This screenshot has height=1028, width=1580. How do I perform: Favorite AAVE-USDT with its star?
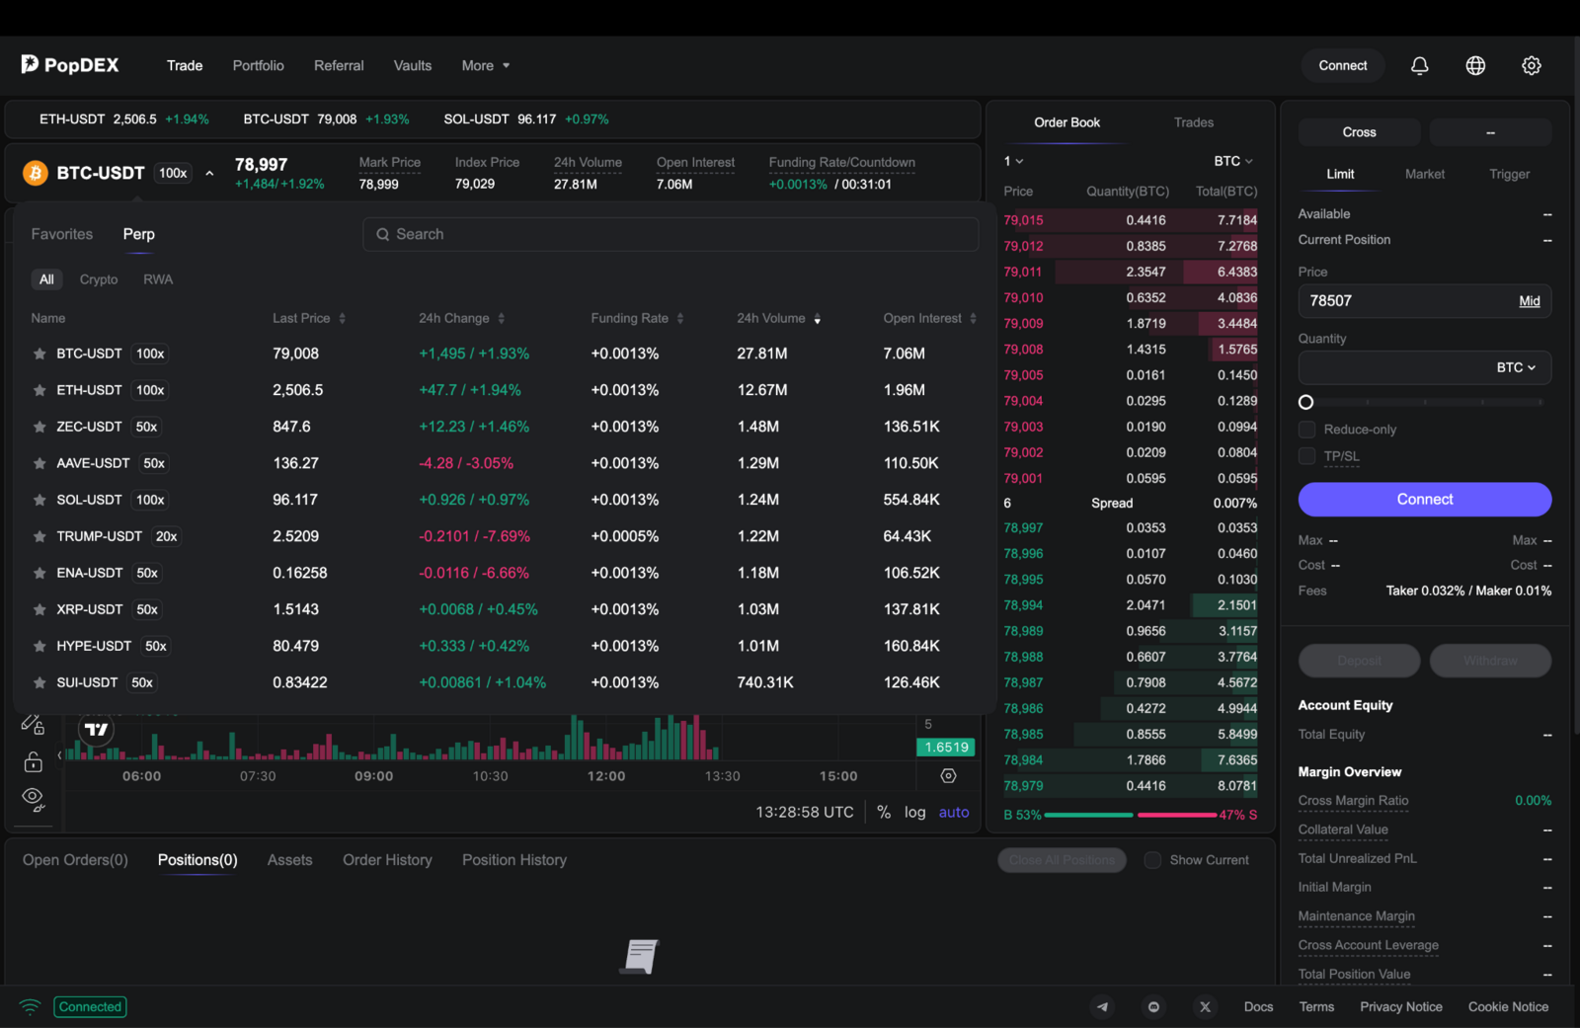tap(39, 463)
